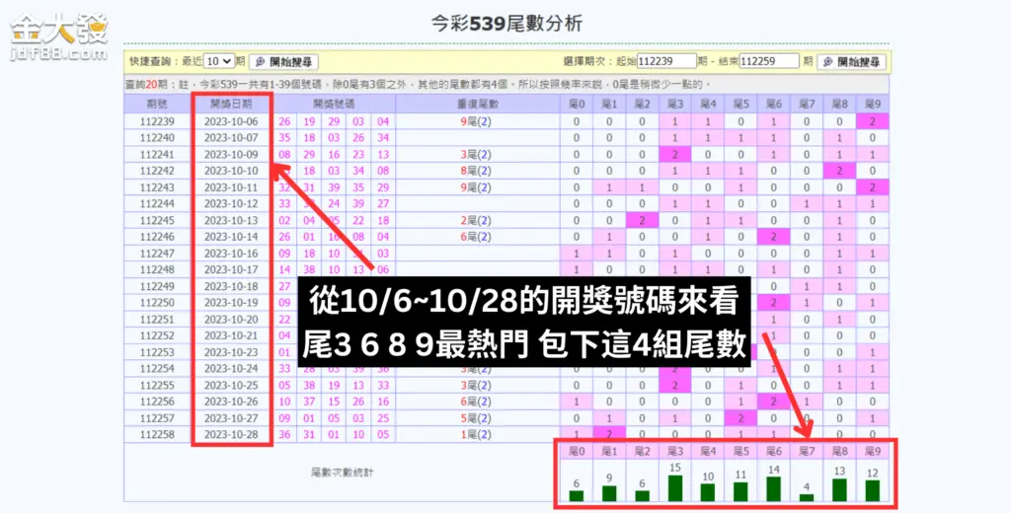This screenshot has height=513, width=1011.
Task: Open the recent periods dropdown showing 10
Action: pos(219,61)
